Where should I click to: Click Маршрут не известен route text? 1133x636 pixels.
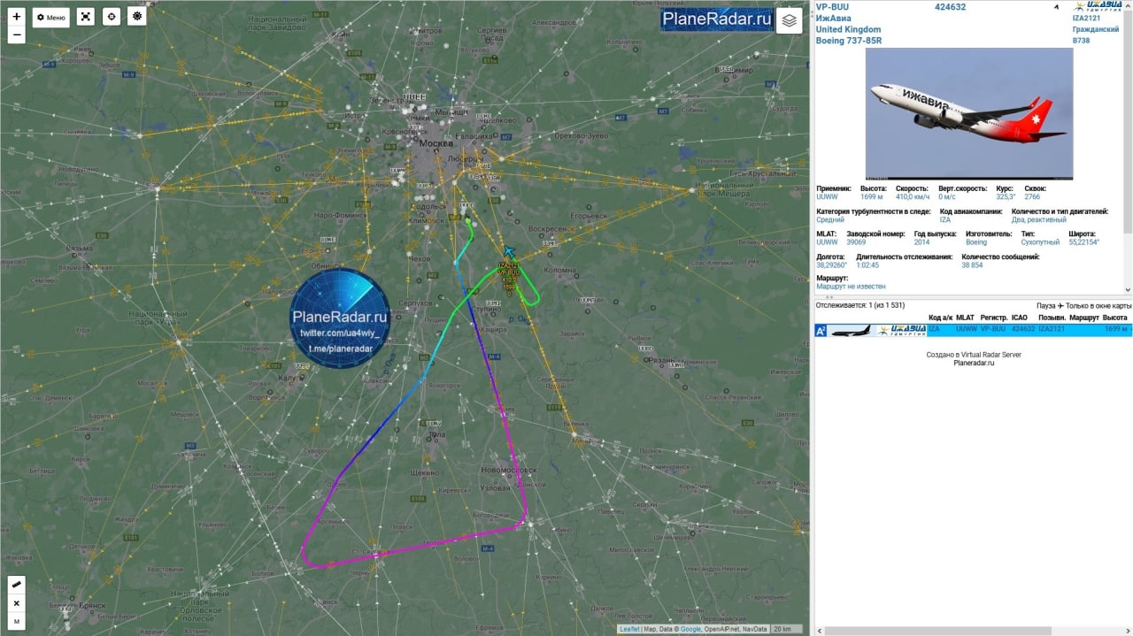pyautogui.click(x=851, y=287)
